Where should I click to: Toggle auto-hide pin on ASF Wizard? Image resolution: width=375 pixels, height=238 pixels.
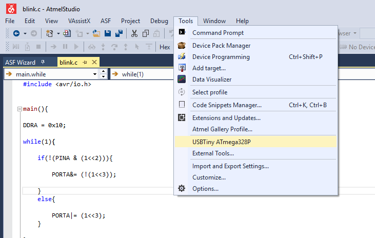click(43, 62)
